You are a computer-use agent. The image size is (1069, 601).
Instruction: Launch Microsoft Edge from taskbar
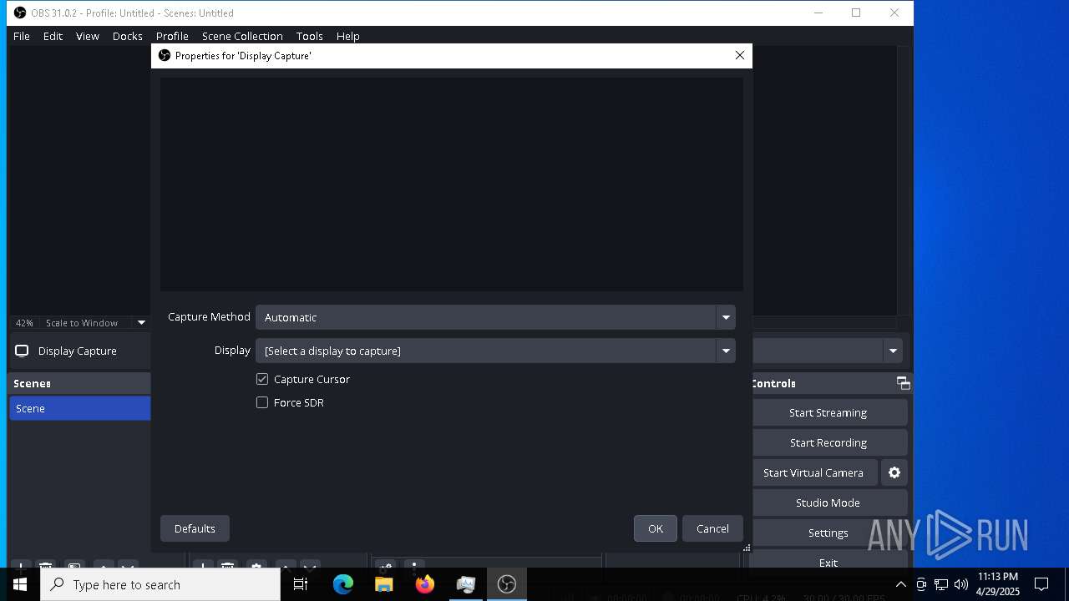point(343,584)
